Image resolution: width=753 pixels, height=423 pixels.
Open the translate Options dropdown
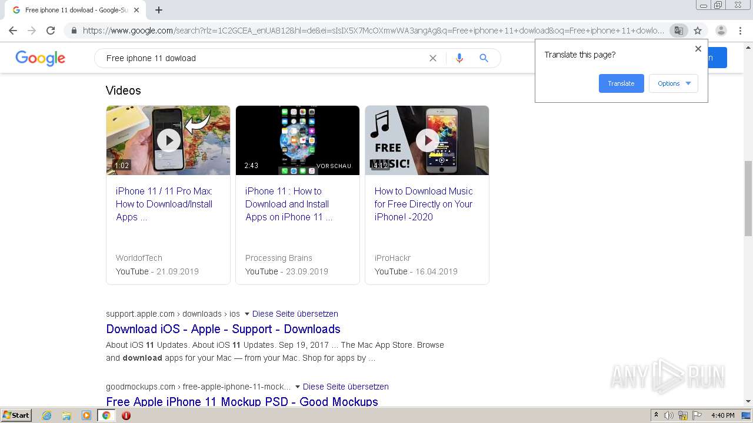coord(674,83)
